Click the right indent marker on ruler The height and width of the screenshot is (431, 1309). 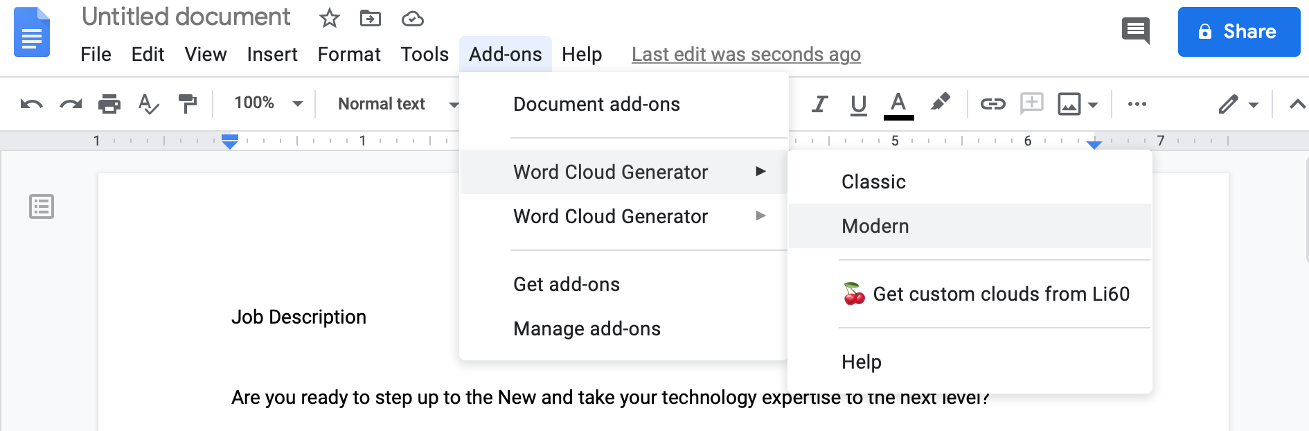click(x=1094, y=144)
